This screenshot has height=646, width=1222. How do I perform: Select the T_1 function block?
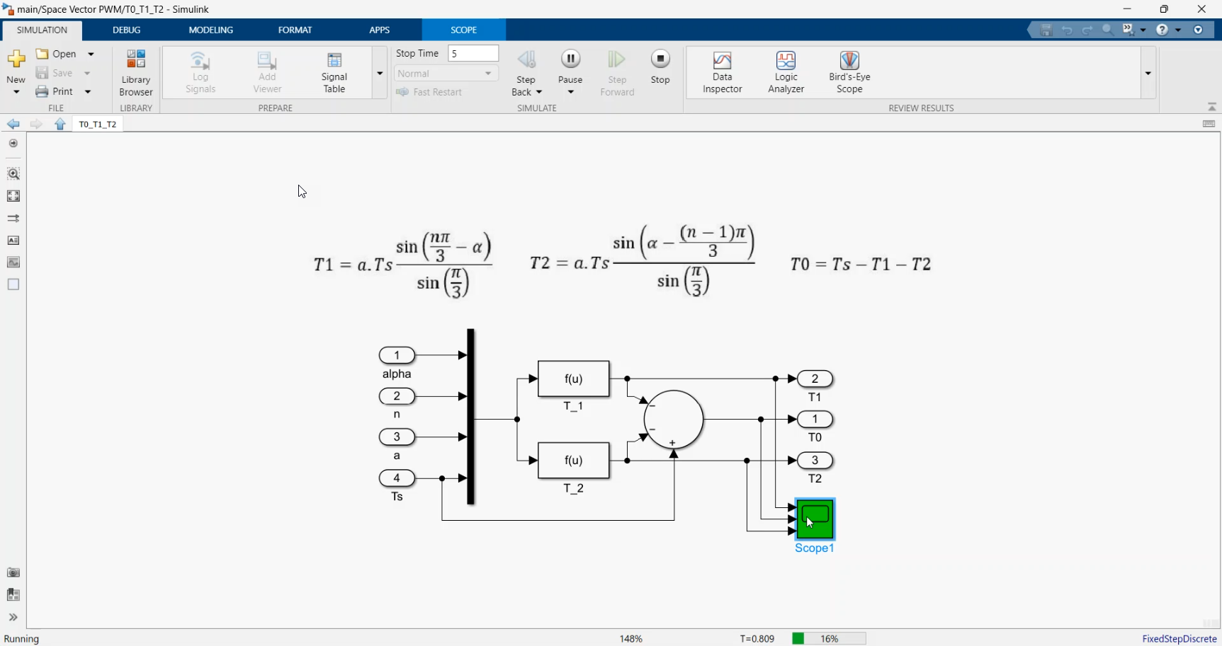[574, 379]
